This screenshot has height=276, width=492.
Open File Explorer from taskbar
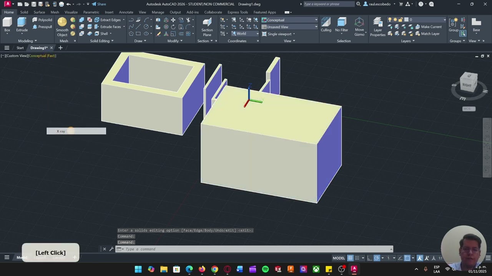click(164, 269)
